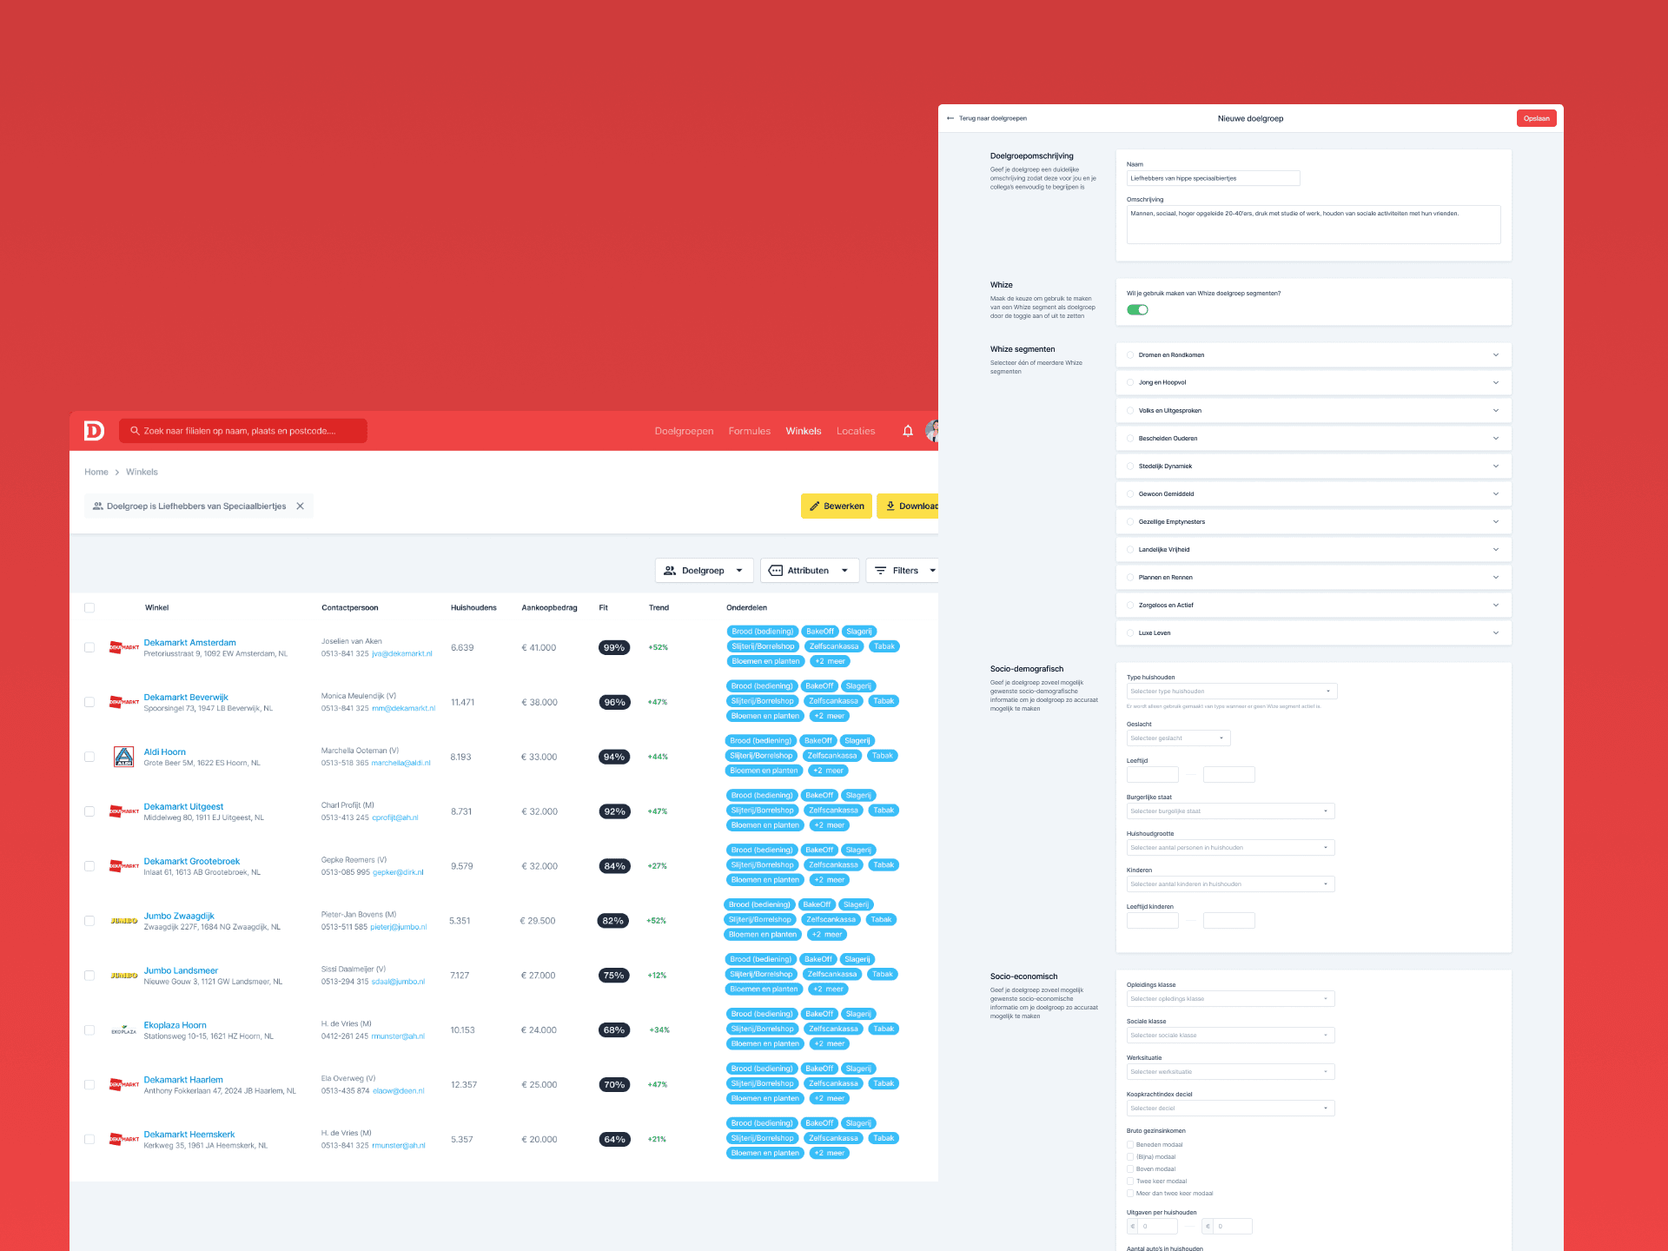Click the Jumbo Zwaagdijk store logo

(x=124, y=921)
